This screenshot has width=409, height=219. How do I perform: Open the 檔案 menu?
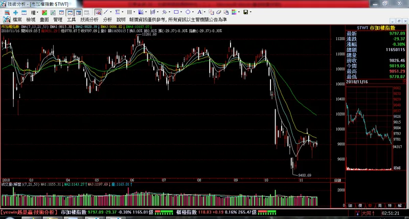17,19
